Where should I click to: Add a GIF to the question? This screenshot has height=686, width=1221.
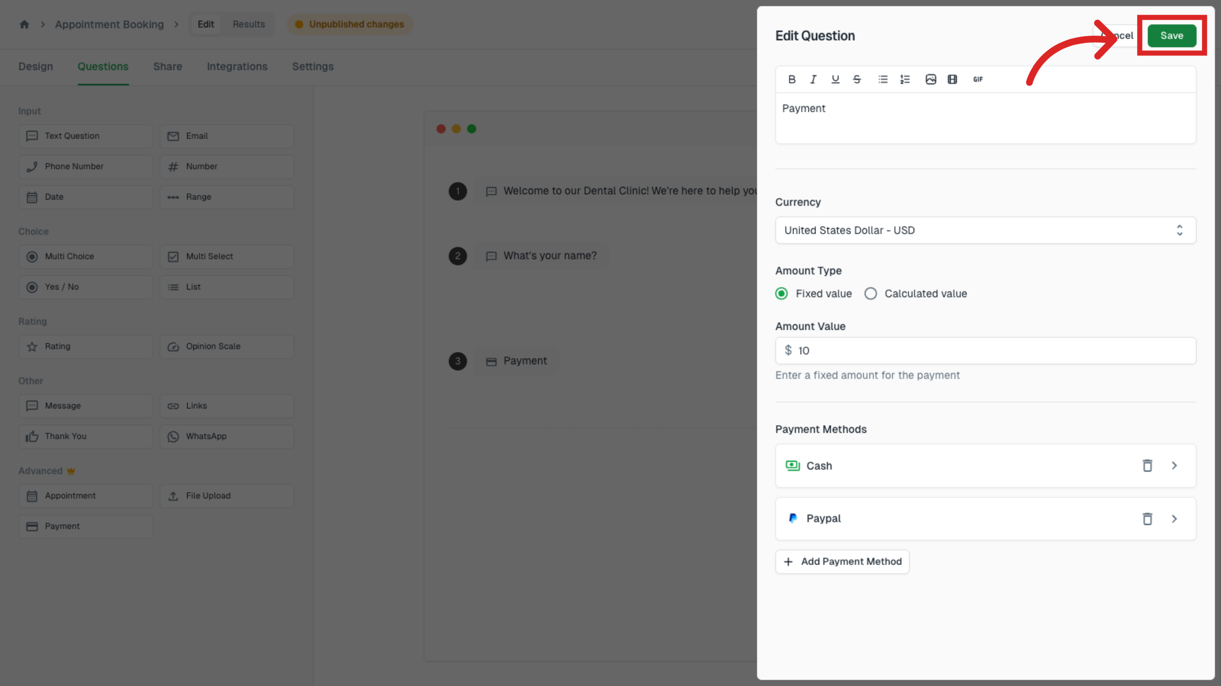[978, 79]
